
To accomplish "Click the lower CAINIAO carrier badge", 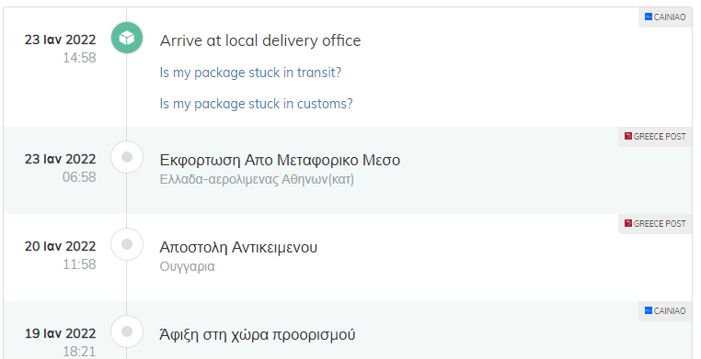I will 665,311.
